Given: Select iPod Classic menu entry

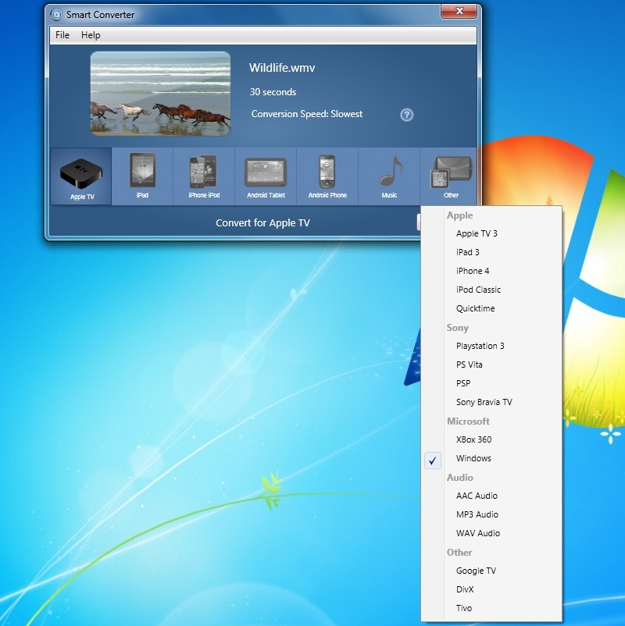Looking at the screenshot, I should coord(491,290).
